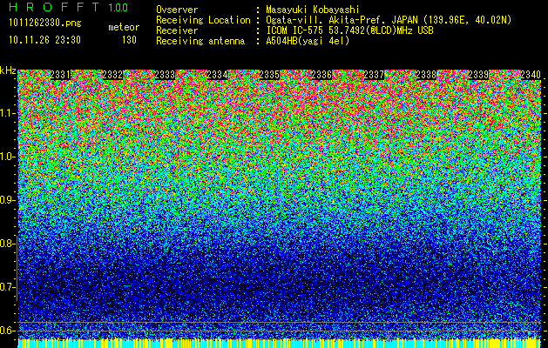This screenshot has height=348, width=548.
Task: Click the 2338 time marker
Action: (426, 75)
